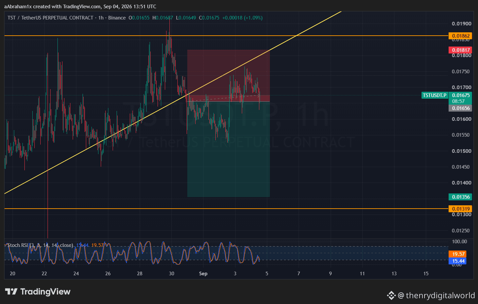The width and height of the screenshot is (478, 304).
Task: Click the 30 date label on time axis
Action: [x=171, y=274]
